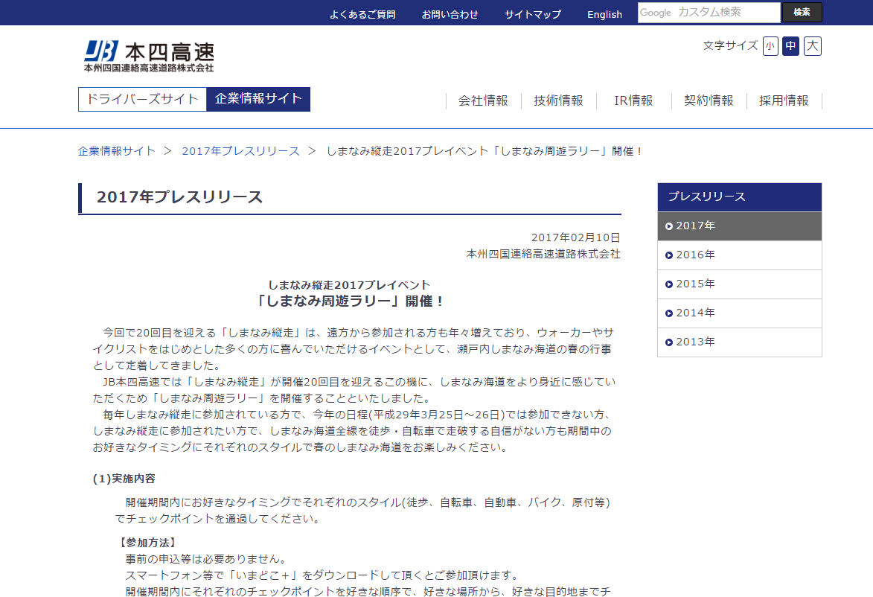
Task: Open the IR情報 menu
Action: 633,100
